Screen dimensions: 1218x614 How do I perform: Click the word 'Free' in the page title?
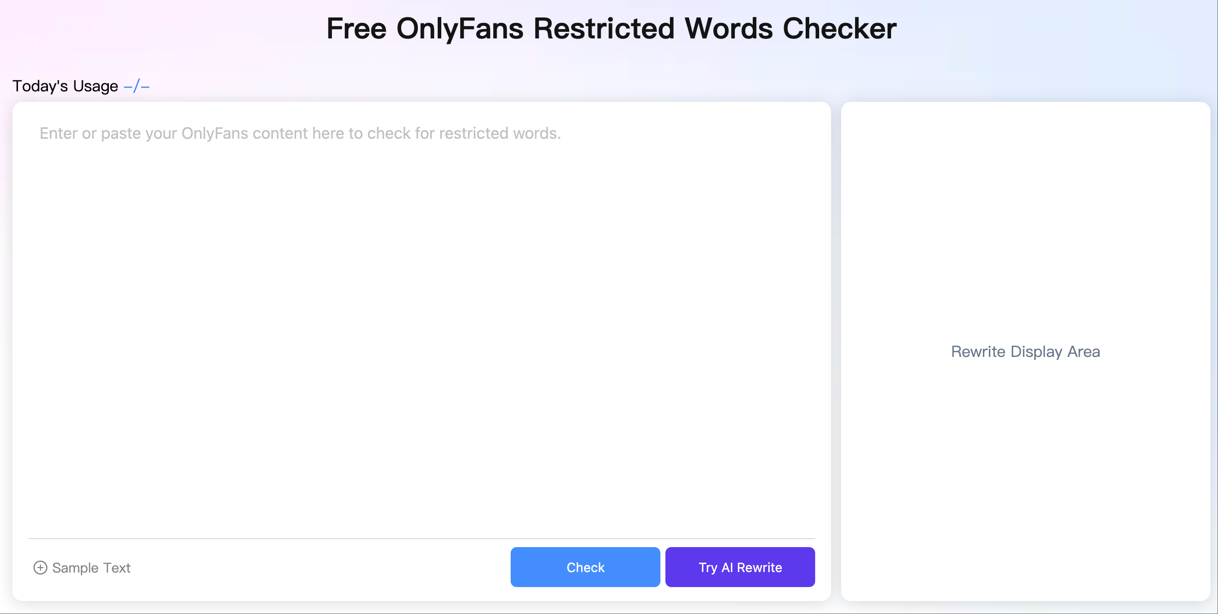click(x=356, y=28)
